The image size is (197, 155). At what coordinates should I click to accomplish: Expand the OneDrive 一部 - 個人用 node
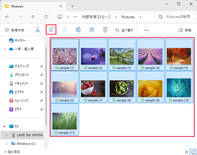pyautogui.click(x=4, y=49)
